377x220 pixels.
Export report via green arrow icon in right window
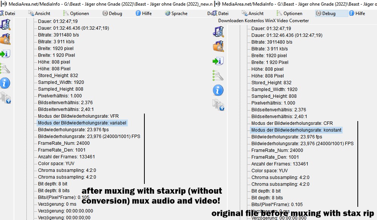click(218, 61)
